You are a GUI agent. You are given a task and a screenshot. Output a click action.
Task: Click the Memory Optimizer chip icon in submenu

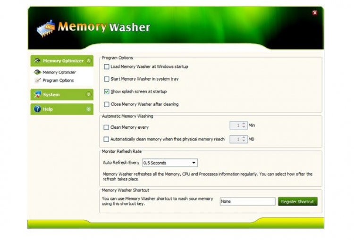(37, 72)
